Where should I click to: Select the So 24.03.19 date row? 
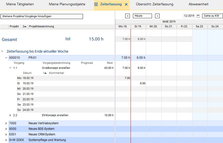tap(66, 110)
